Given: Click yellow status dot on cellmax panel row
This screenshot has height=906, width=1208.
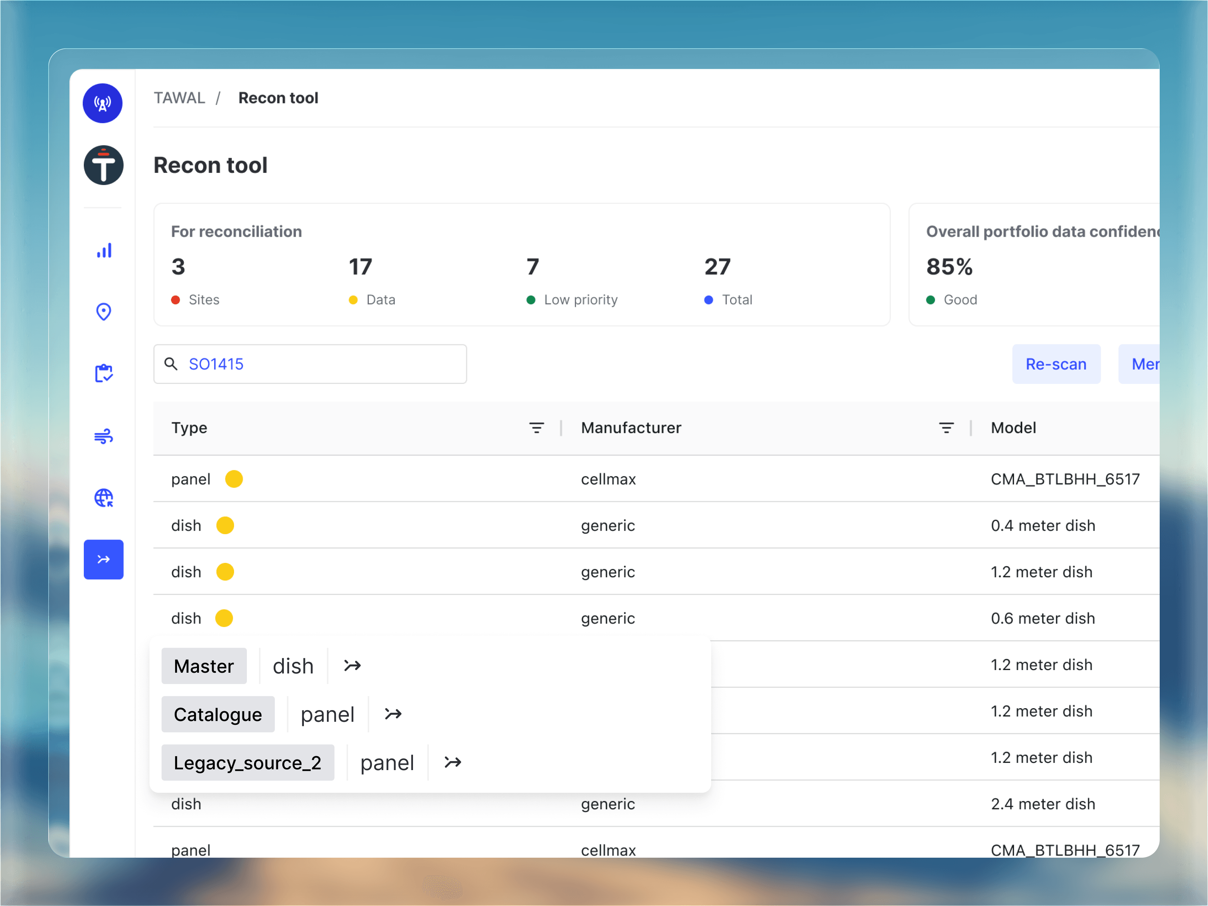Looking at the screenshot, I should click(x=234, y=479).
